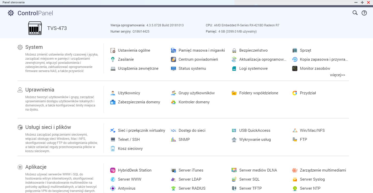This screenshot has width=373, height=193.
Task: Open the Kontroler domeny link
Action: point(194,102)
